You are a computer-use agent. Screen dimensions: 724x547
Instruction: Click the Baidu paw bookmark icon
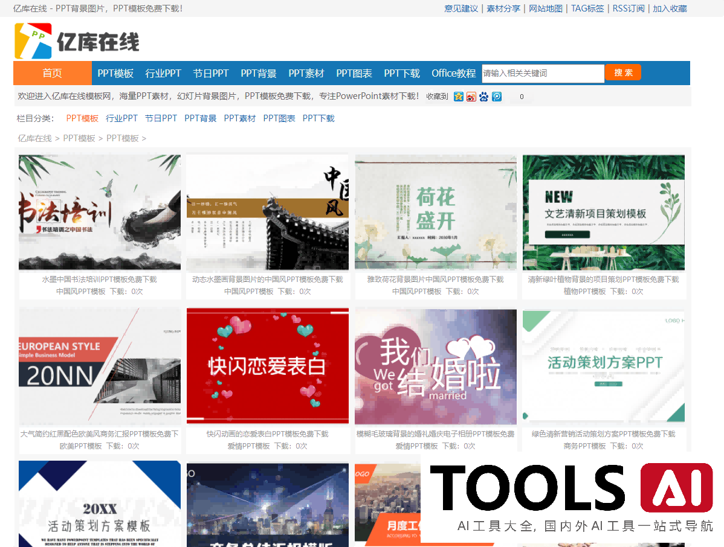coord(483,97)
